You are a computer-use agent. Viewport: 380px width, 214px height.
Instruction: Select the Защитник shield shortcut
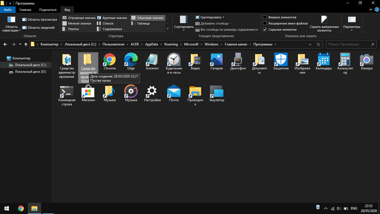click(281, 62)
